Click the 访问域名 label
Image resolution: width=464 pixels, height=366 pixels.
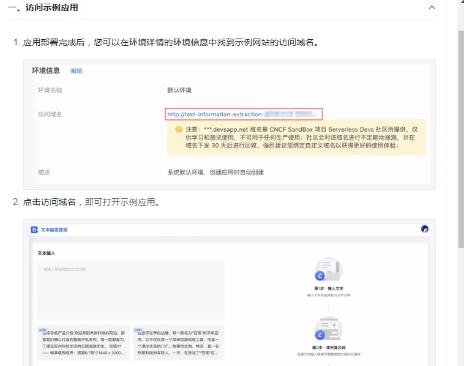(50, 114)
